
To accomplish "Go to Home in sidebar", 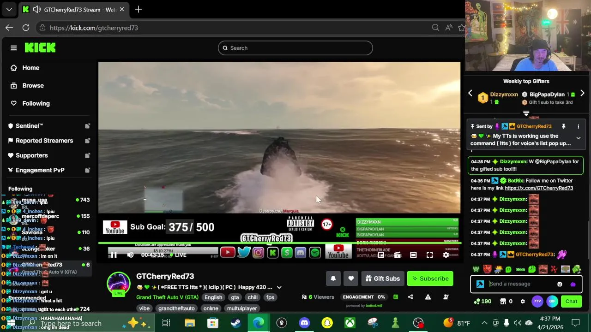I will 31,68.
